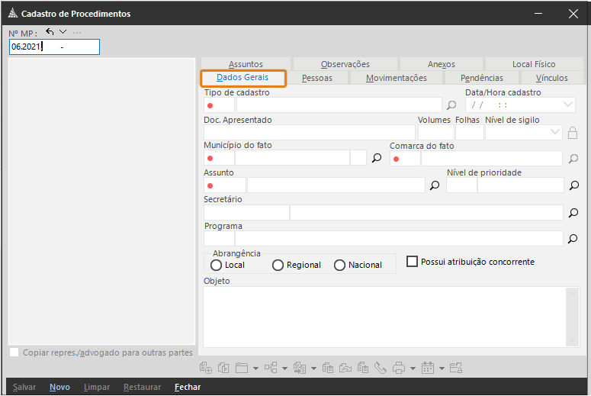The width and height of the screenshot is (591, 396).
Task: Click the document with P icon
Action: tap(223, 367)
